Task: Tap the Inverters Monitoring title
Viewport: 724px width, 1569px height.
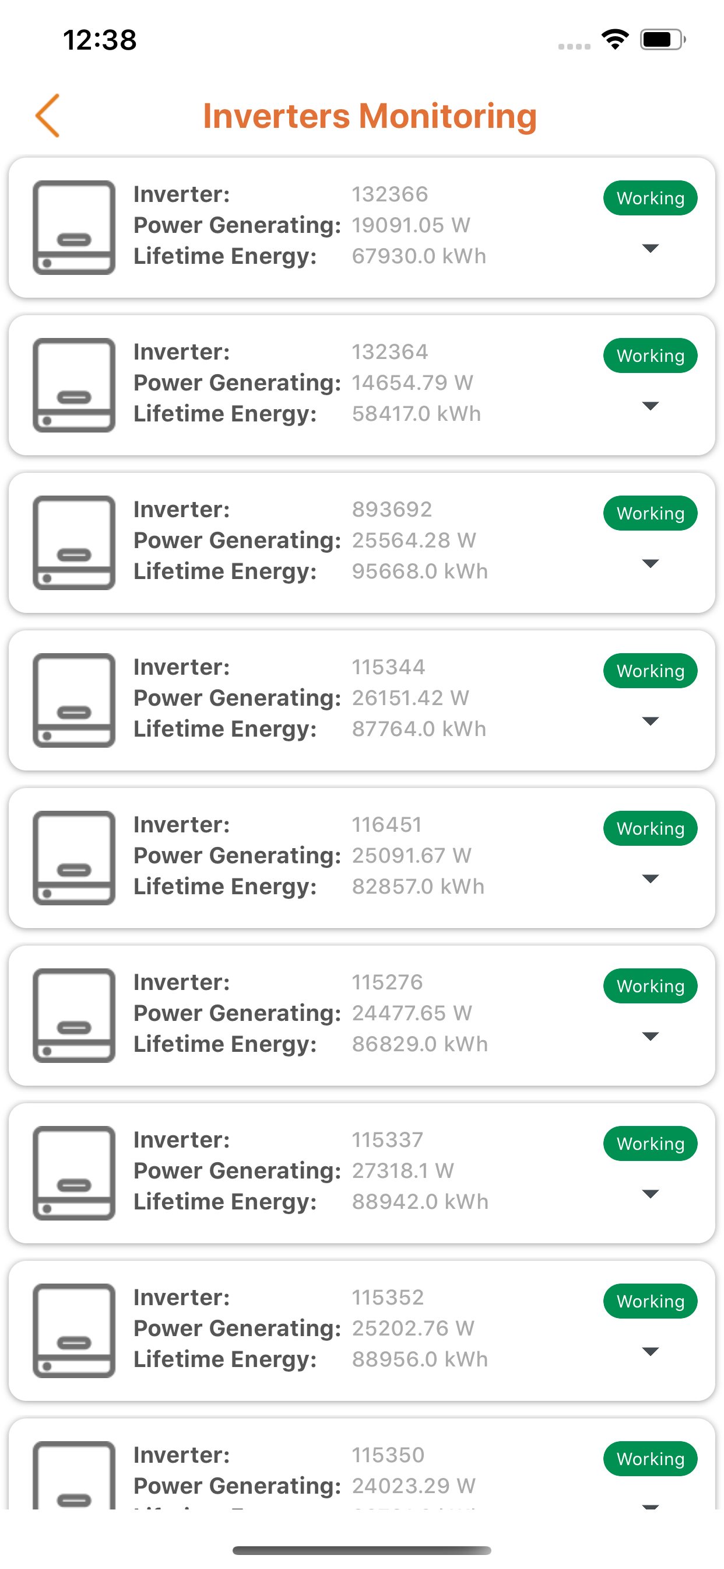Action: click(370, 116)
